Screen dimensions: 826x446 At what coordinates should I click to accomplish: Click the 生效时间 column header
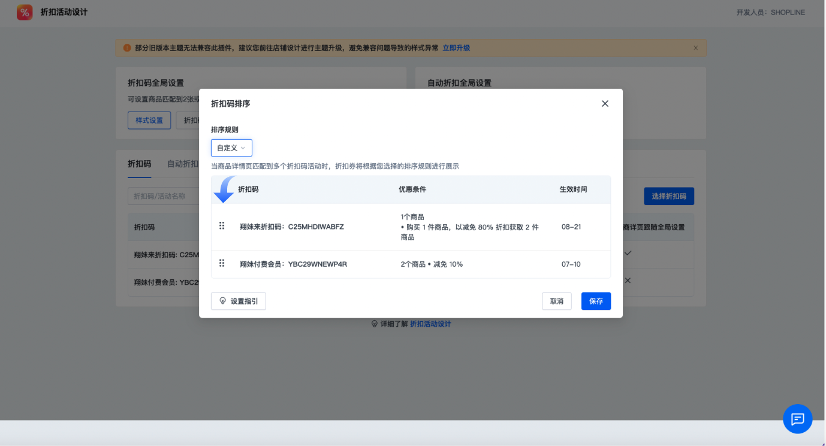pyautogui.click(x=574, y=189)
